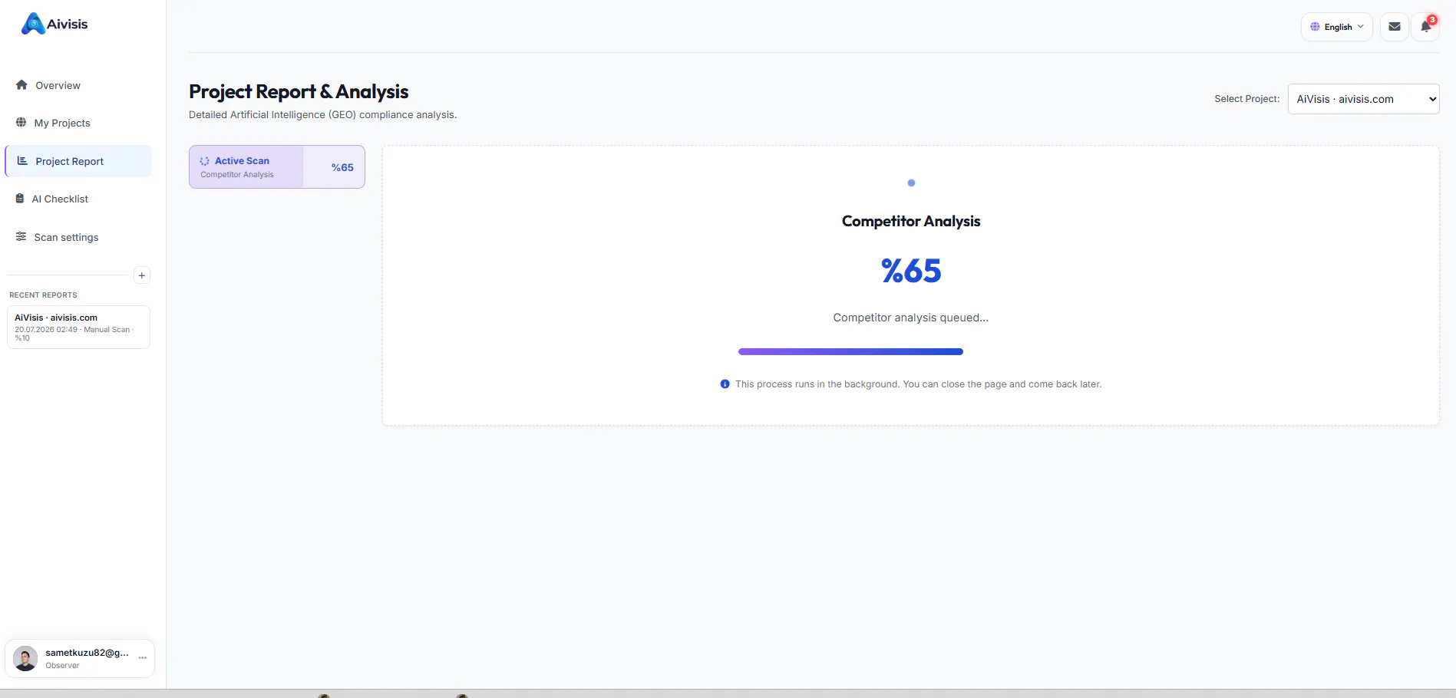
Task: Click the user profile avatar
Action: (25, 658)
